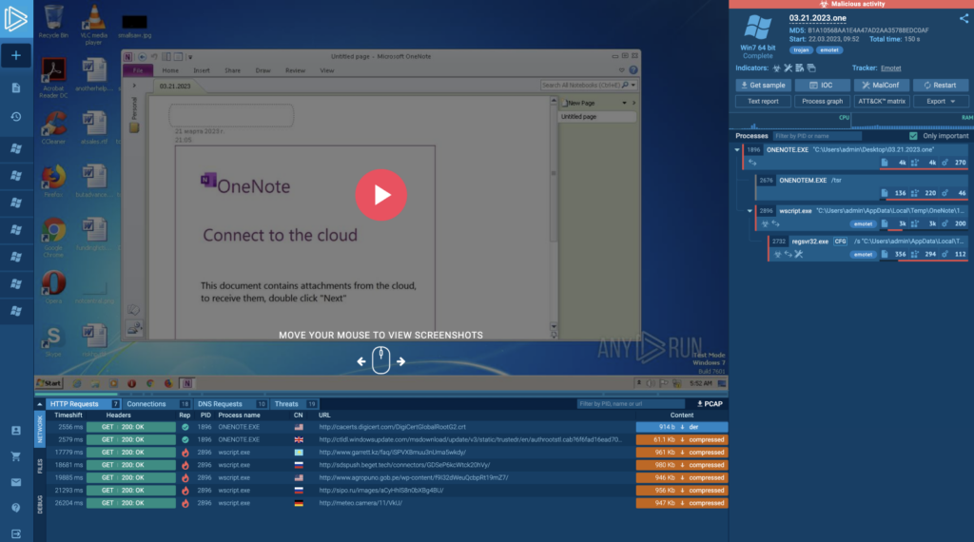974x542 pixels.
Task: Open the vertical FILES side tab
Action: tap(40, 465)
